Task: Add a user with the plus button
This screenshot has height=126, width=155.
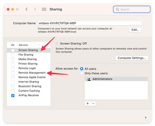Action: [88, 103]
